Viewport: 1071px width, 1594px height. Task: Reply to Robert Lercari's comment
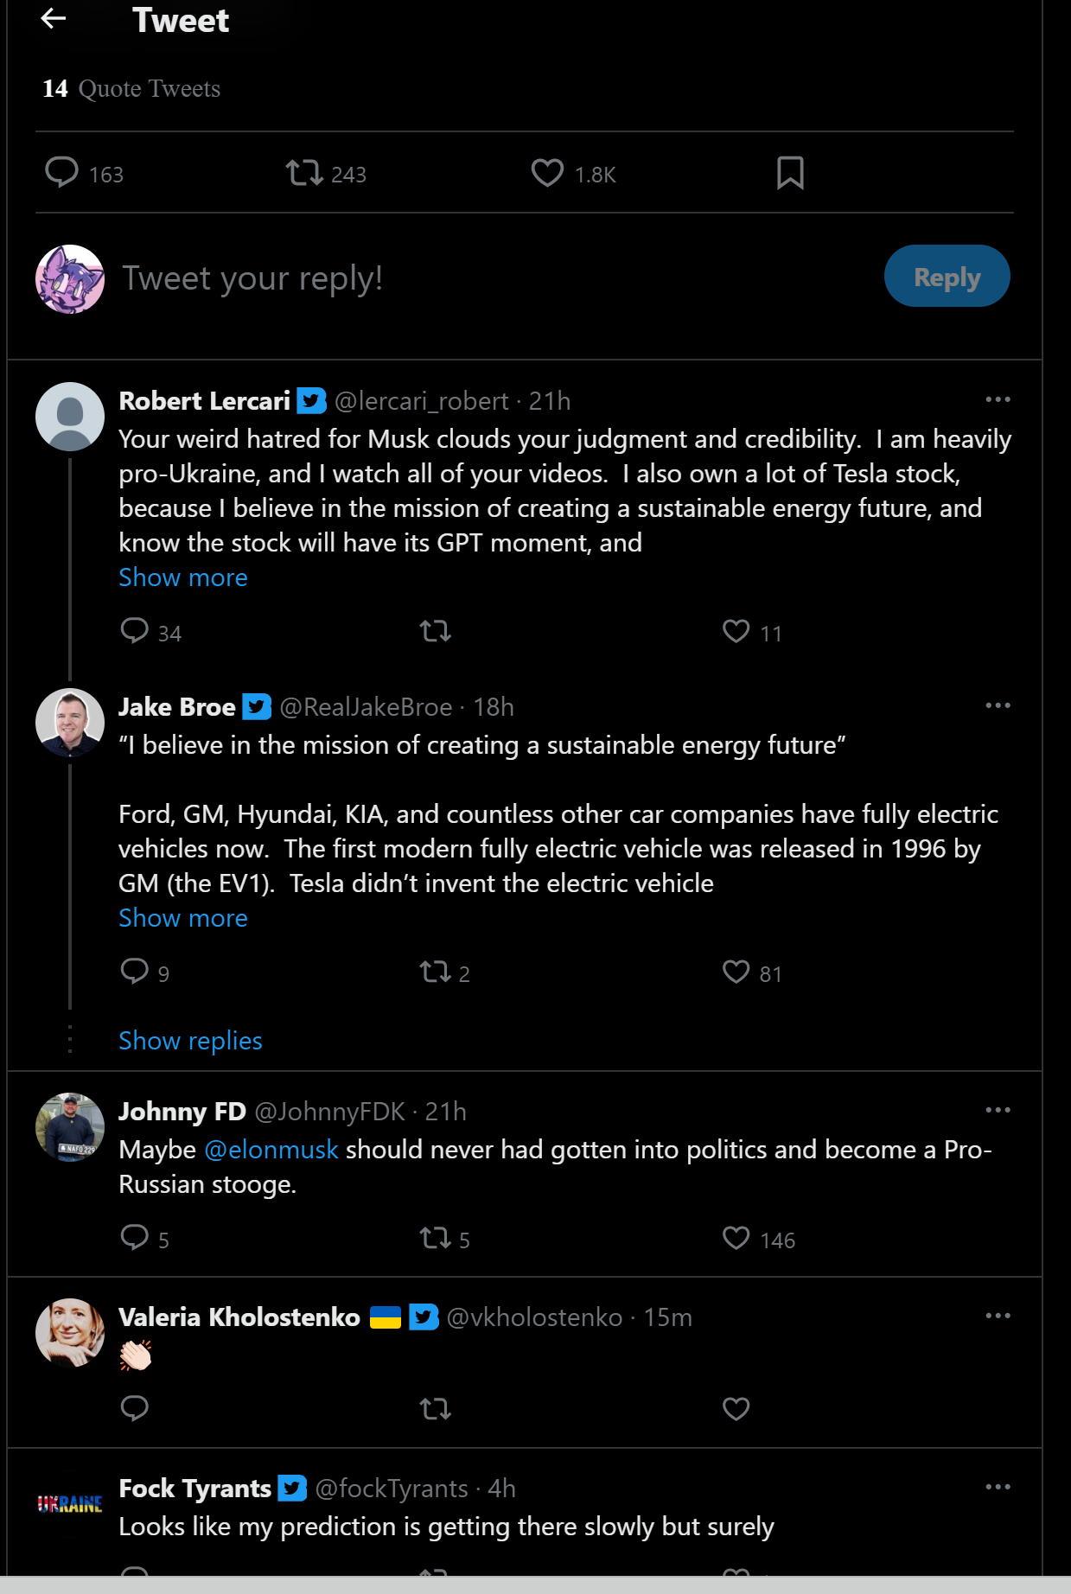coord(135,631)
